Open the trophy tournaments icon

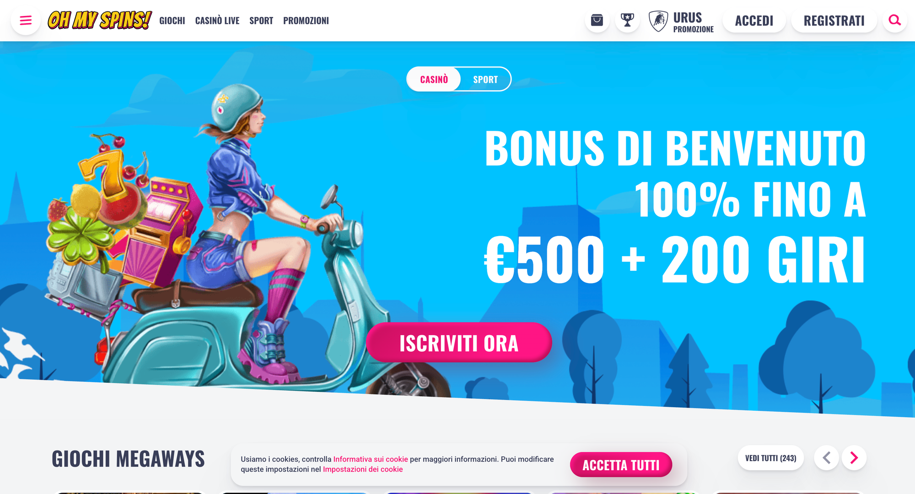[x=627, y=20]
